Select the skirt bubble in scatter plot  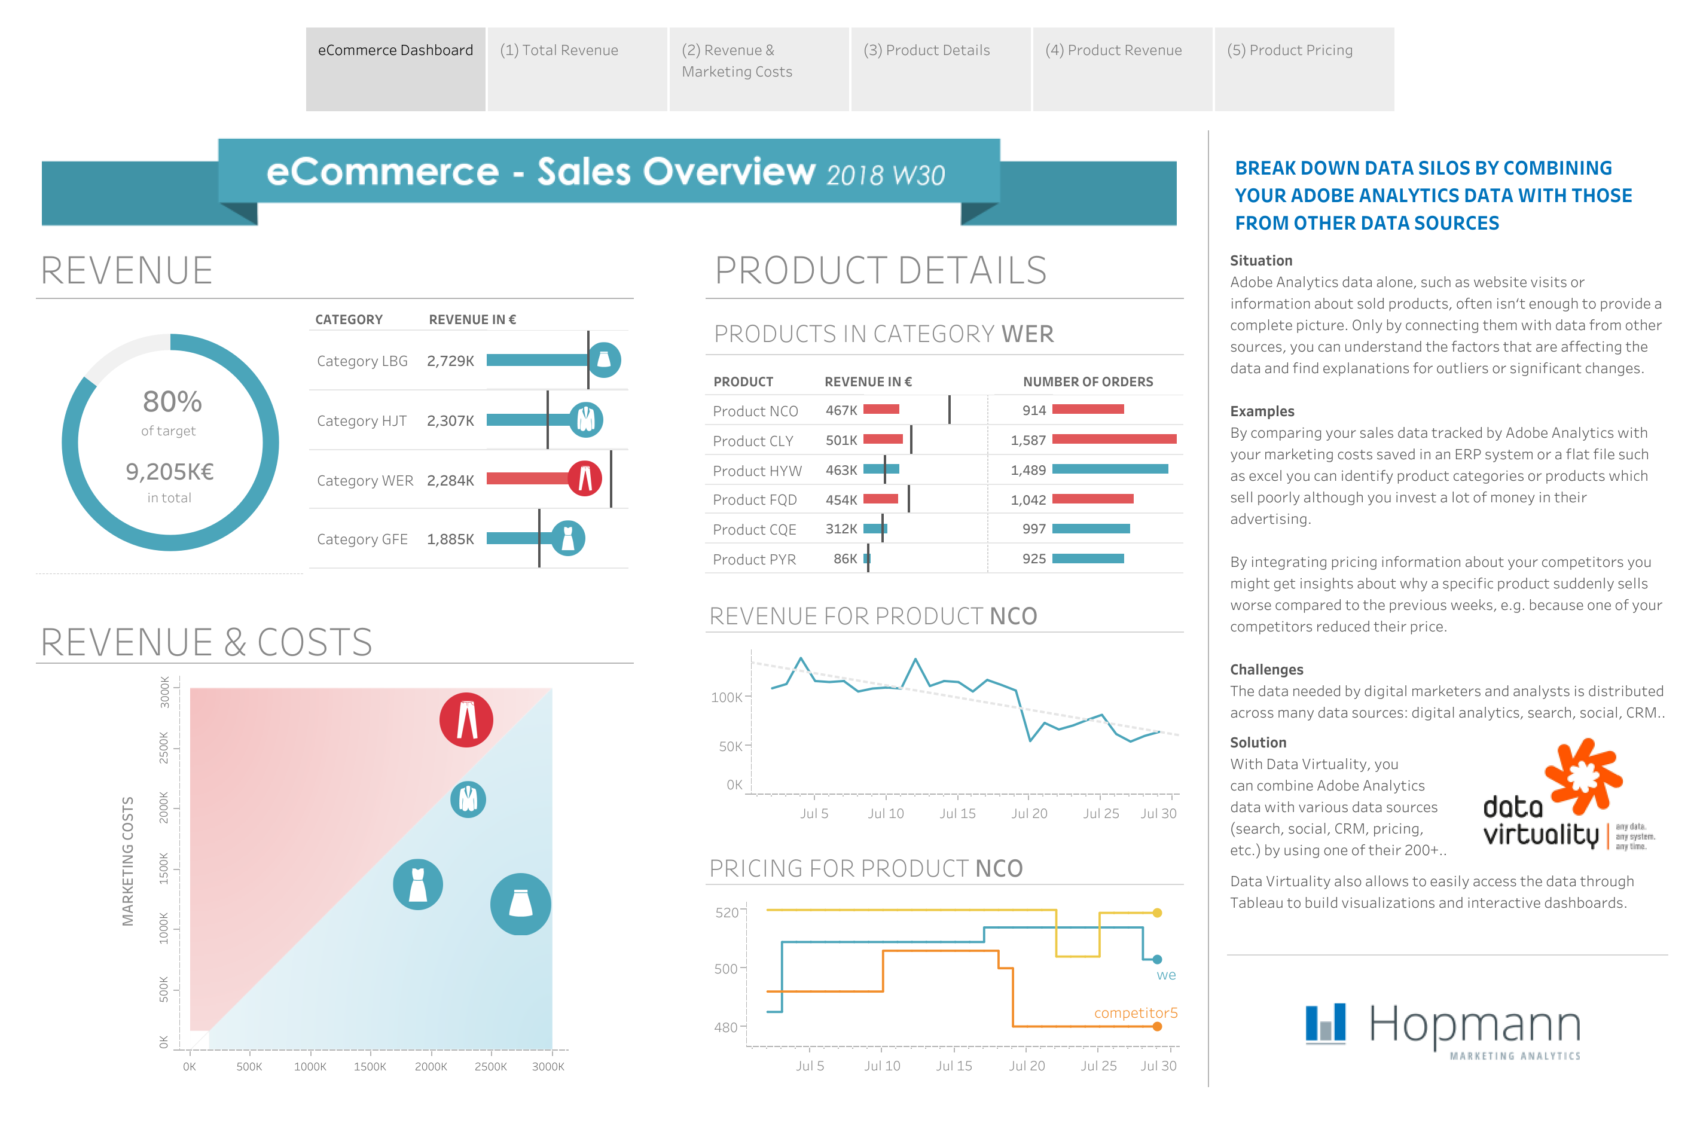click(x=521, y=904)
